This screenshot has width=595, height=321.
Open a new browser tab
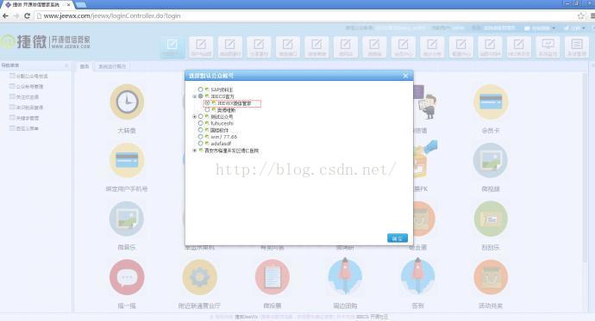[x=81, y=4]
